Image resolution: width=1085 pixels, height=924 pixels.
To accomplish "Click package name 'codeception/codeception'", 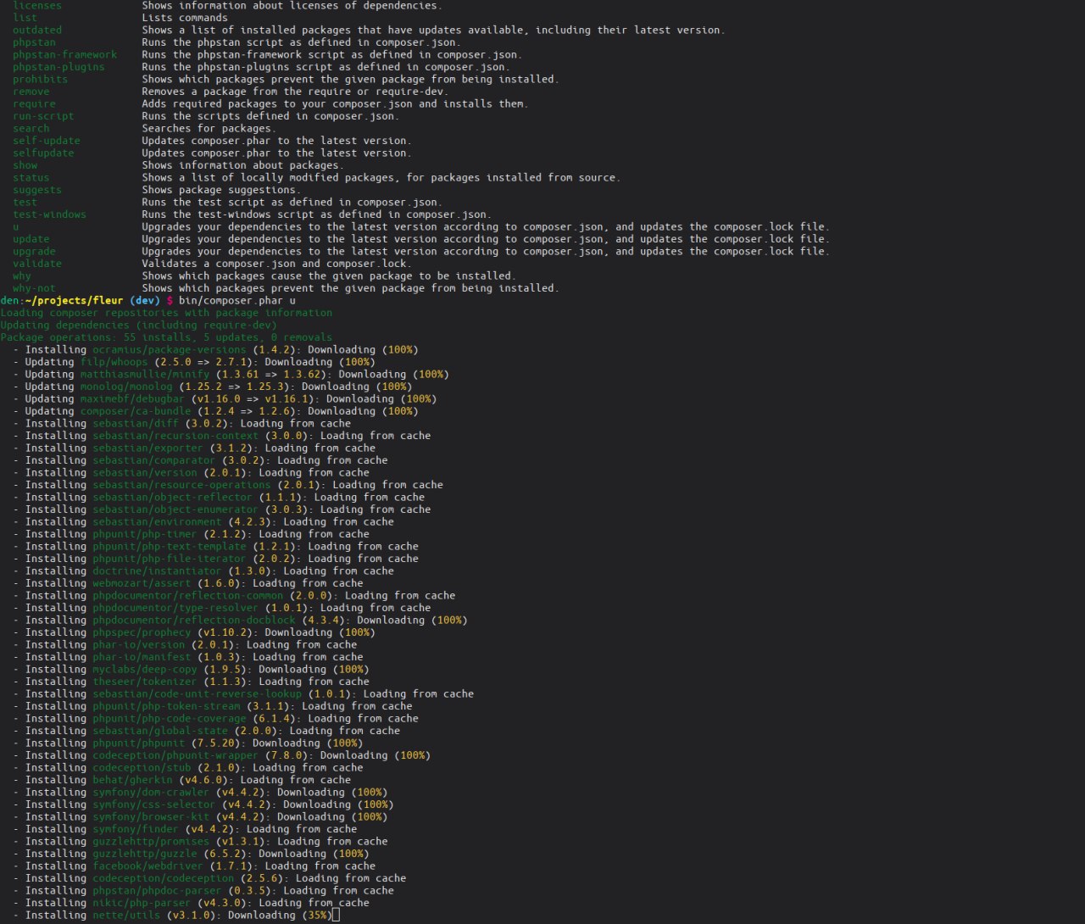I will 163,878.
